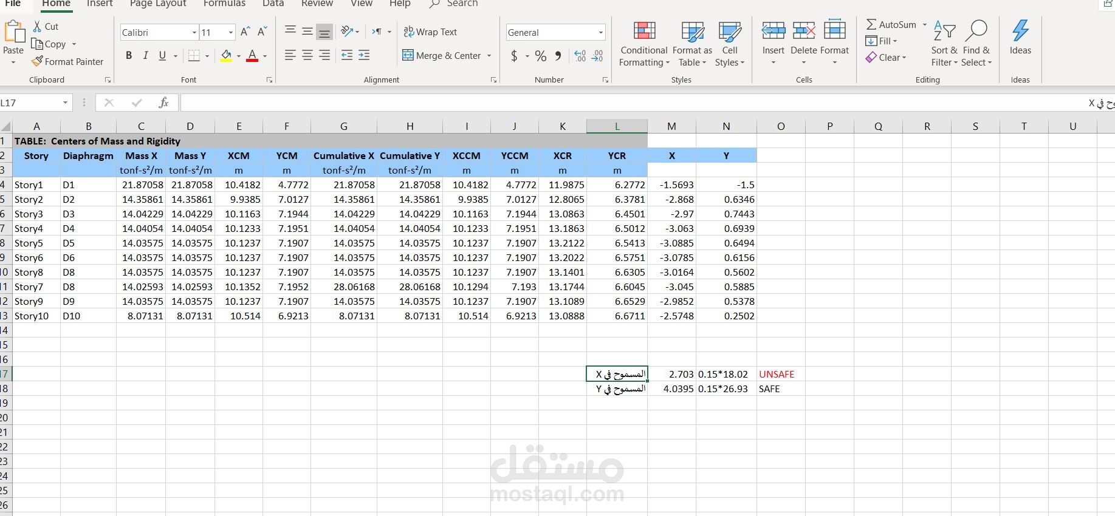Viewport: 1115px width, 516px height.
Task: Click the Sort & Filter icon
Action: [x=945, y=30]
